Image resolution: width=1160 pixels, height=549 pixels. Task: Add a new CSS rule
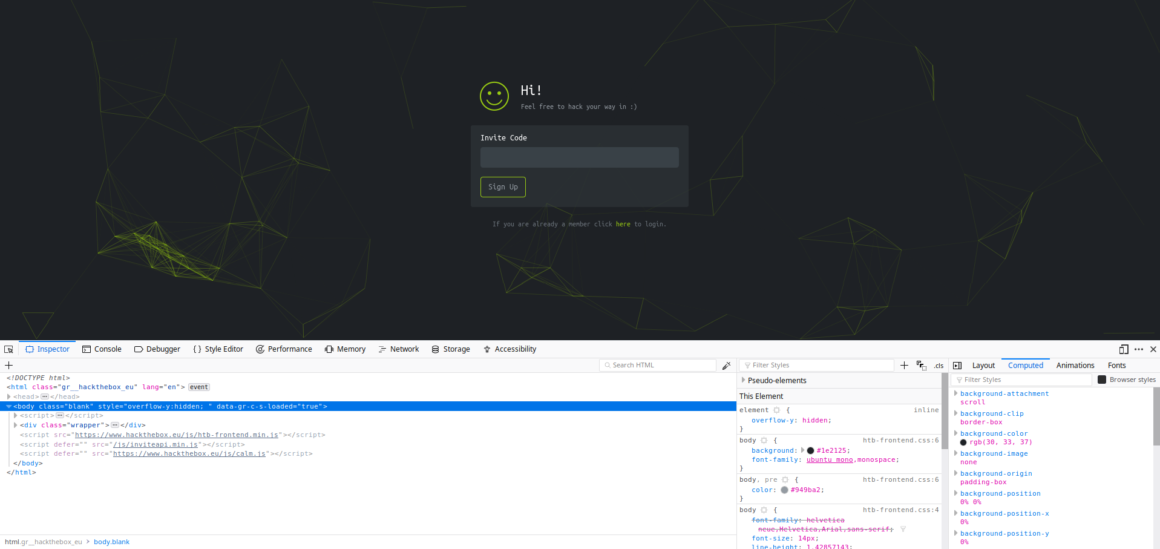click(x=904, y=365)
